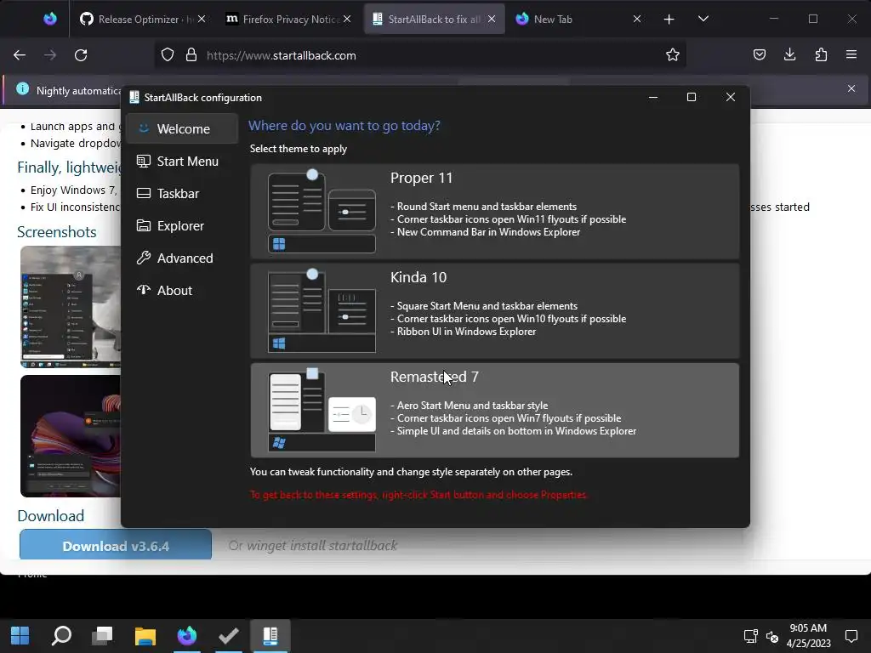Click the "Screenshots" heading on the webpage
Image resolution: width=871 pixels, height=653 pixels.
click(57, 231)
